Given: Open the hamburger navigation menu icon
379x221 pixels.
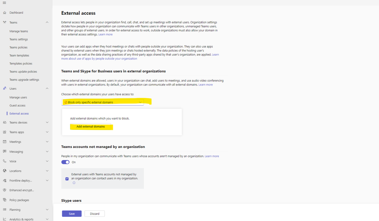Looking at the screenshot, I should coord(4,3).
